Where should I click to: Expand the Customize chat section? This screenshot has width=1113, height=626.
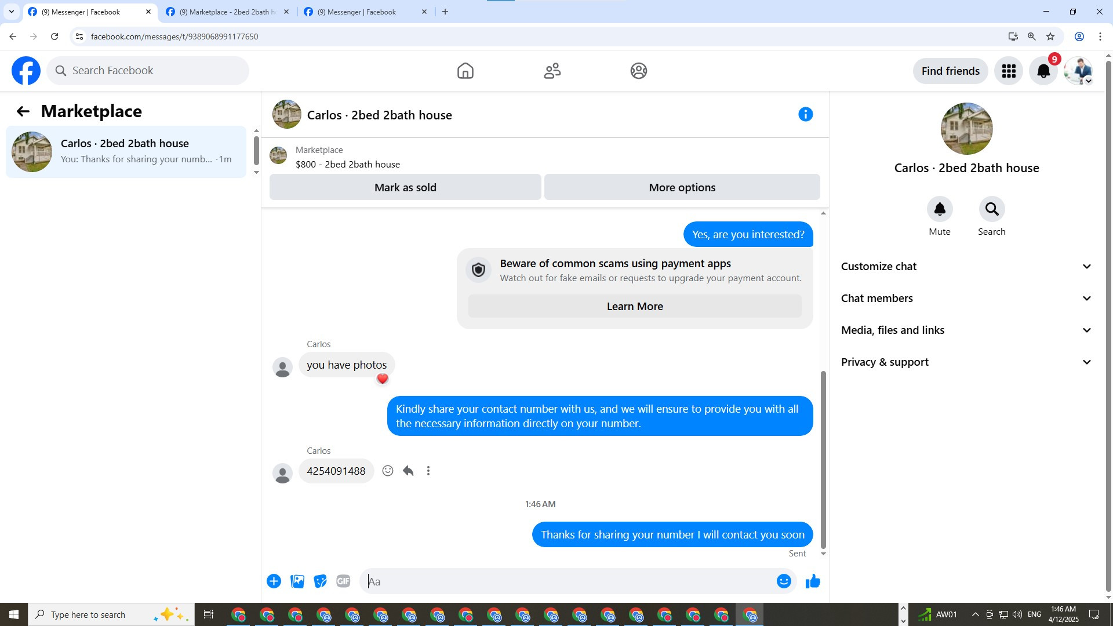point(966,267)
